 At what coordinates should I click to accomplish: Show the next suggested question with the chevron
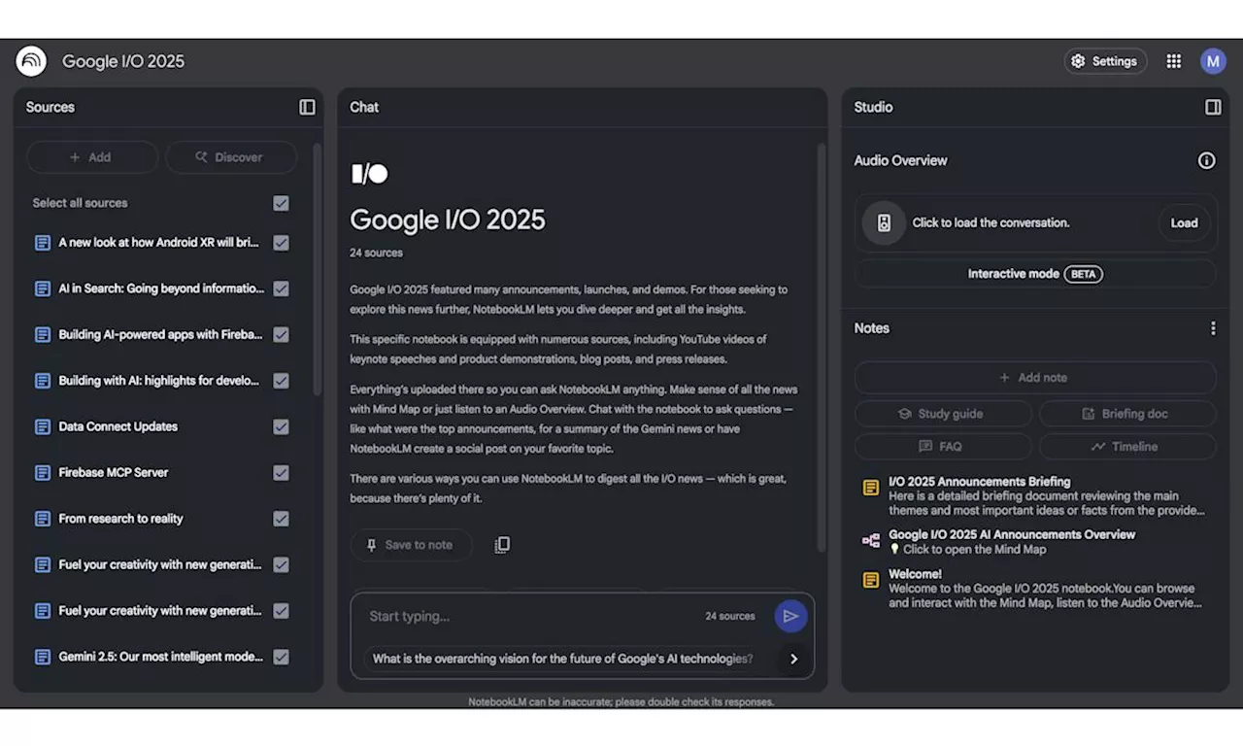(x=793, y=659)
